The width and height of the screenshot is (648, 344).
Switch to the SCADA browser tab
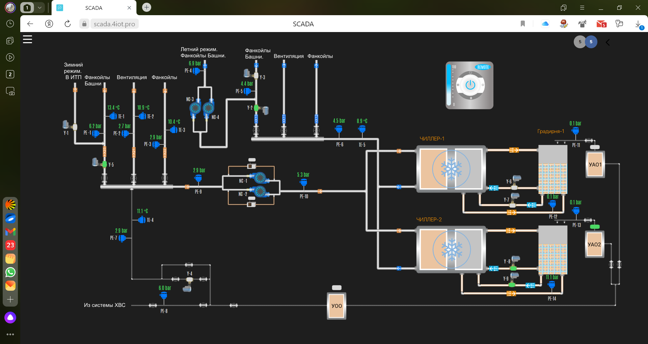(94, 8)
